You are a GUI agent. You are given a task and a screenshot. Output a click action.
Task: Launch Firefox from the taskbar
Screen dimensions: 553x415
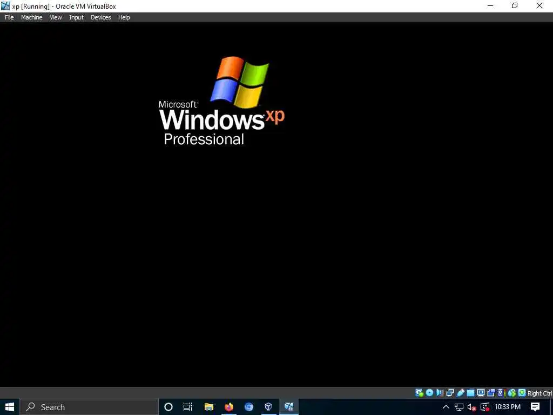point(229,407)
